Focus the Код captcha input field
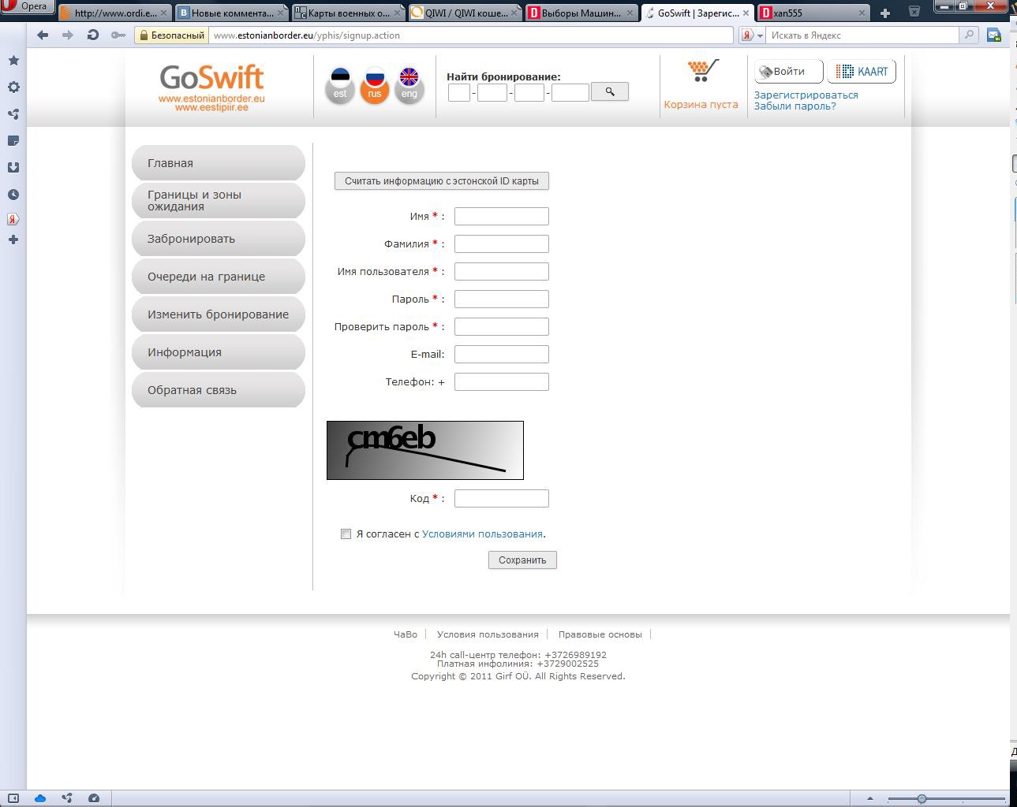The image size is (1017, 807). pos(502,498)
